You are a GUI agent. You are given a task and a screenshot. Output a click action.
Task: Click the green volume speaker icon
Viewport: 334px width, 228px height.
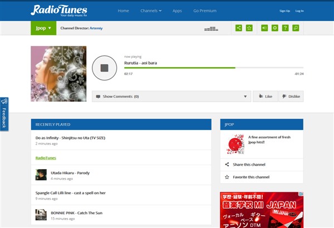coord(264,28)
